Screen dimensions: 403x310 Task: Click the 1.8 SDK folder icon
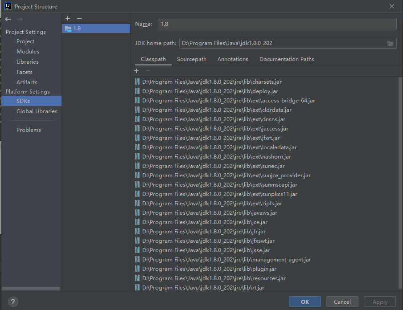pyautogui.click(x=68, y=29)
